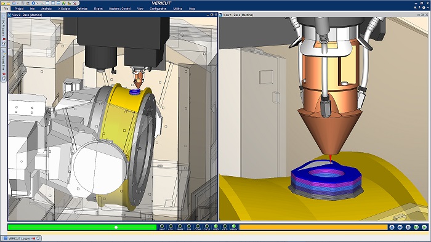Toggle the LIMIT indicator light
This screenshot has height=242, width=431.
click(x=162, y=227)
